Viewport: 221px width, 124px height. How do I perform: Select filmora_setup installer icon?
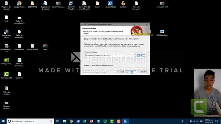pos(6,48)
